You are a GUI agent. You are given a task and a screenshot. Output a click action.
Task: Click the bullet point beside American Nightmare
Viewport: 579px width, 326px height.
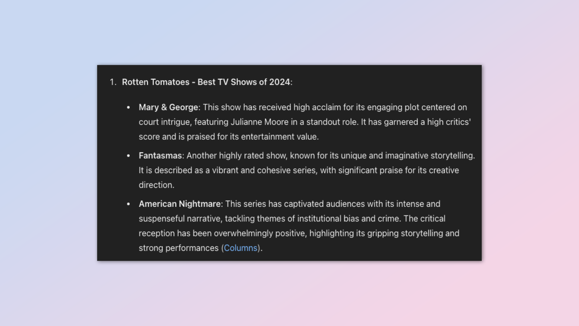click(x=128, y=204)
